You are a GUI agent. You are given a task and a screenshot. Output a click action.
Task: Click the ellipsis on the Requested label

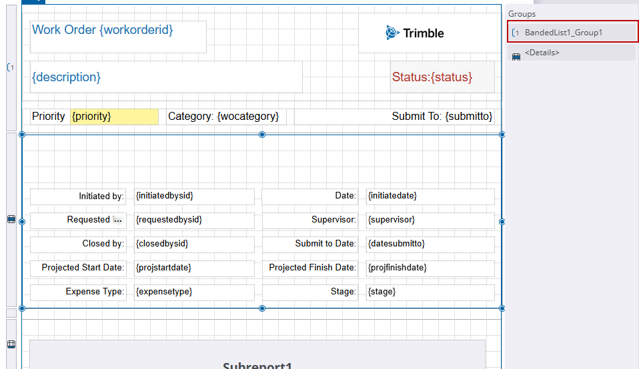pos(118,219)
